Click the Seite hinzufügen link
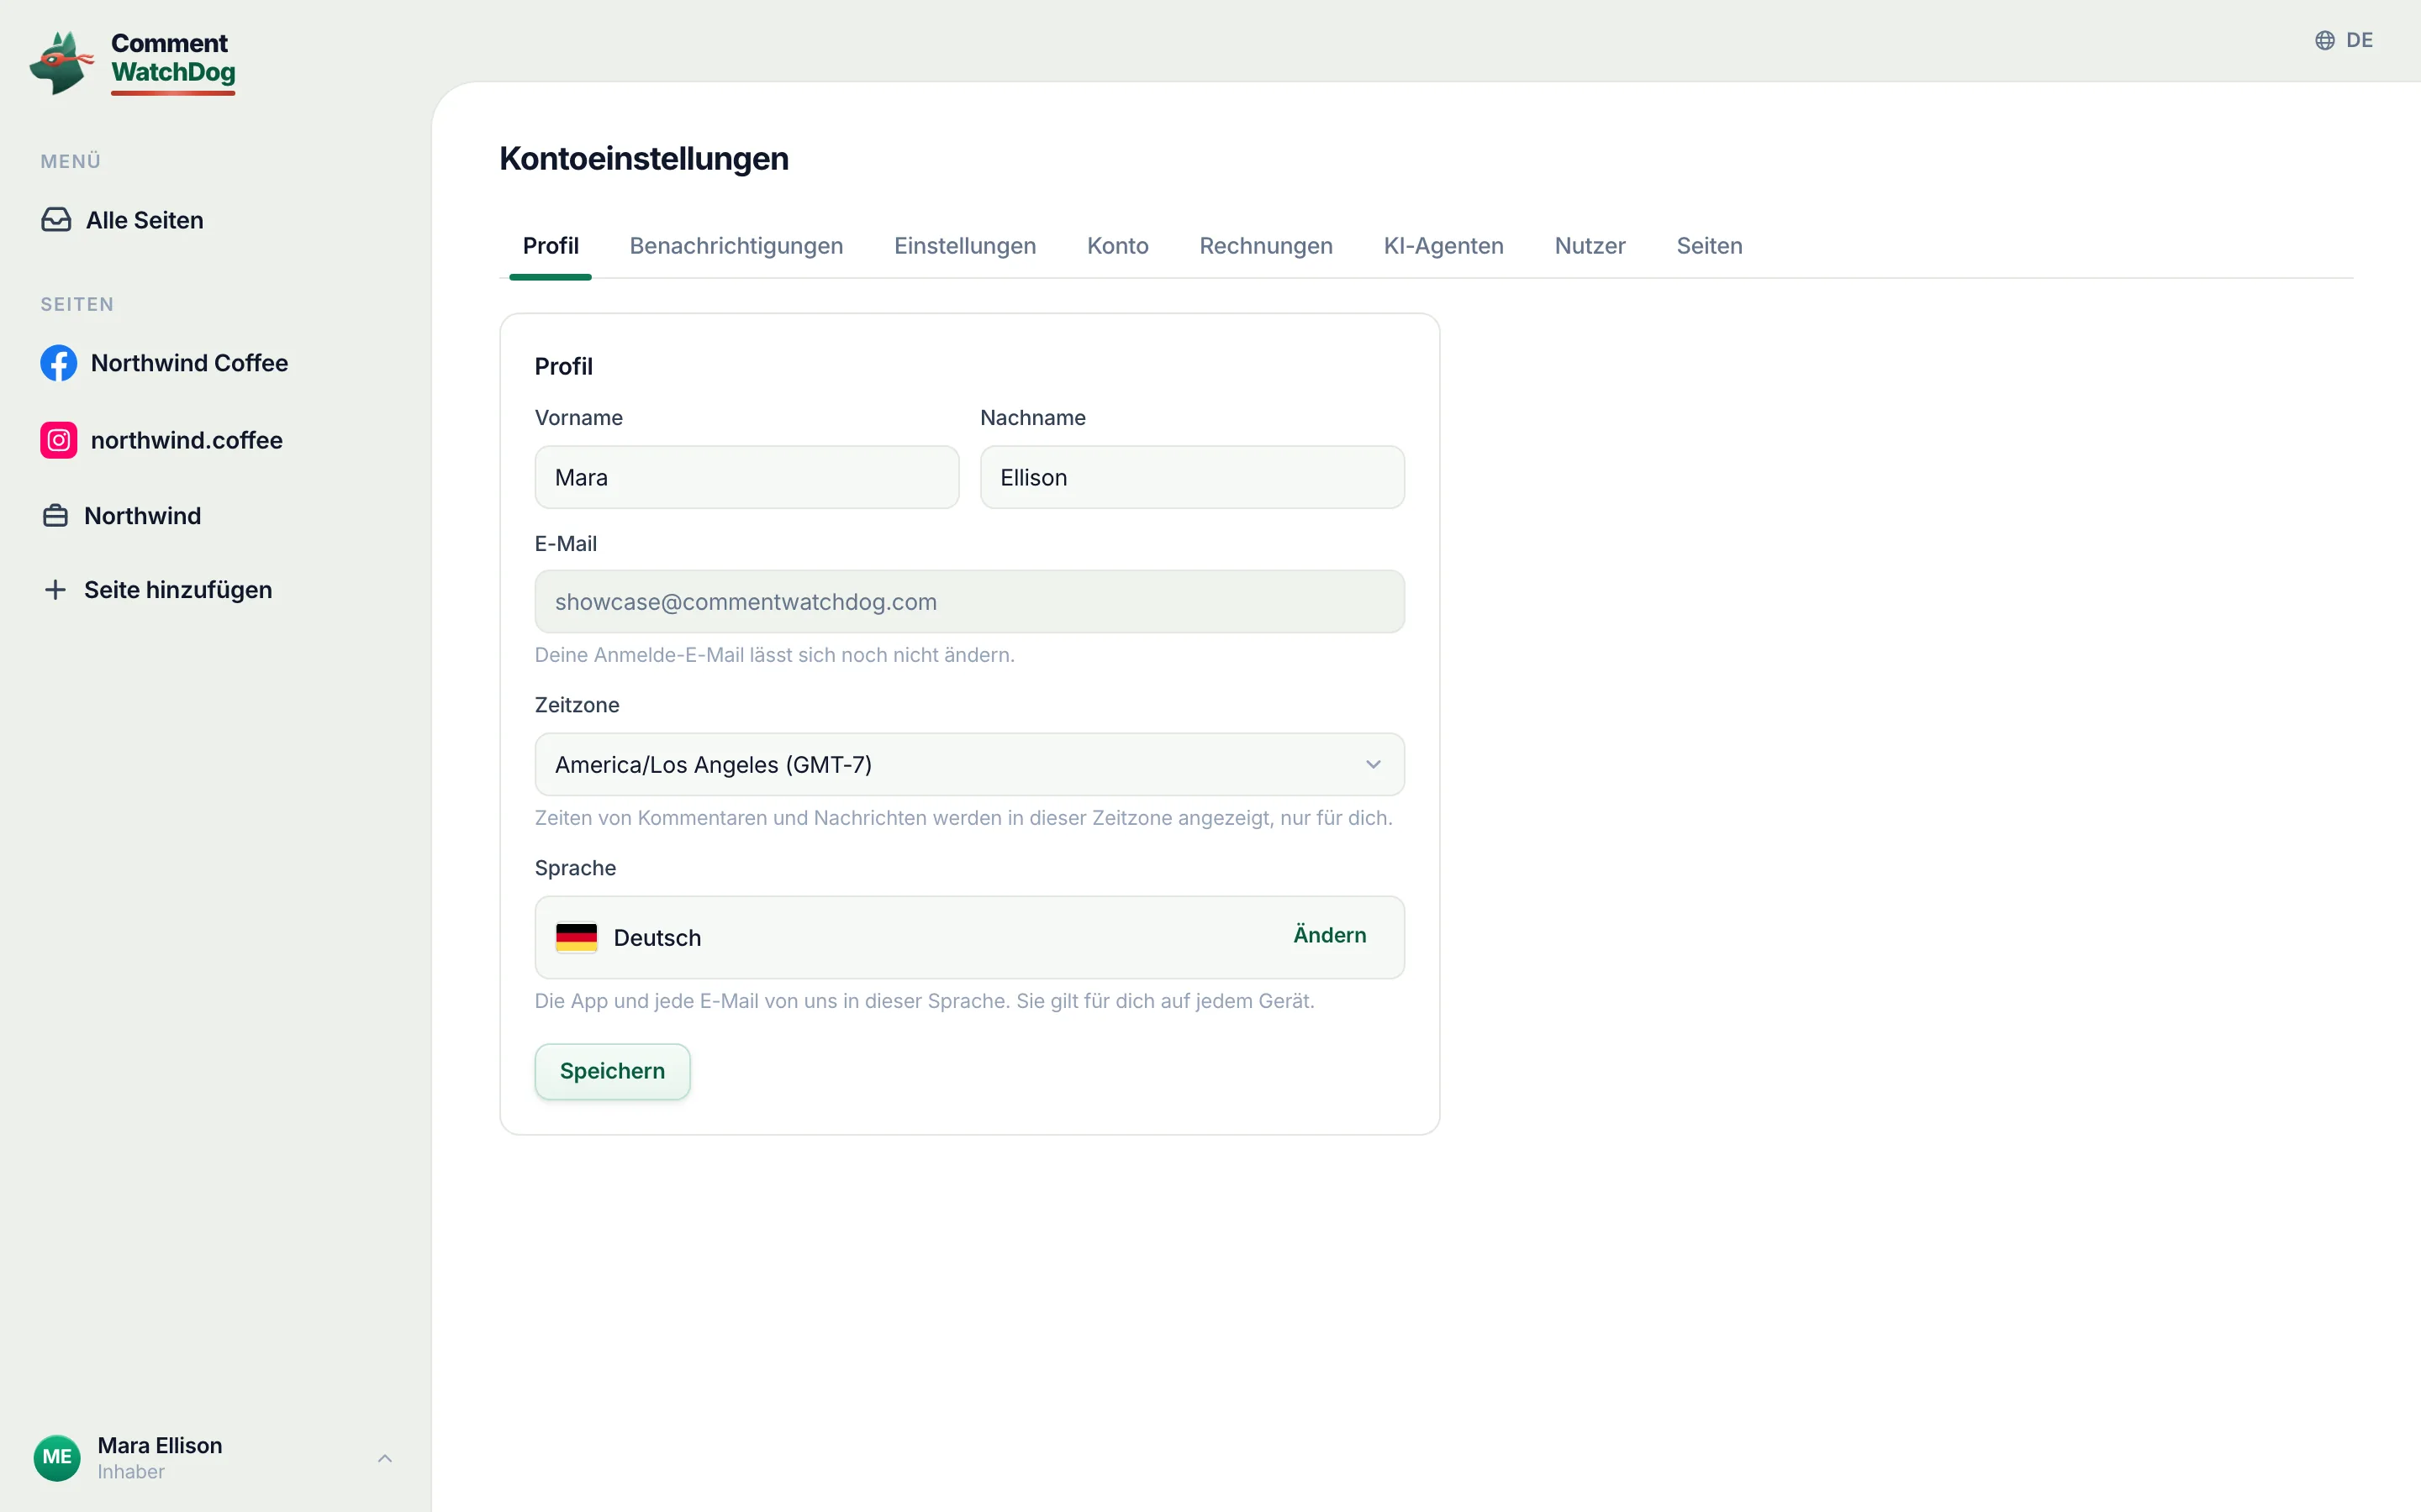The width and height of the screenshot is (2421, 1512). 158,590
